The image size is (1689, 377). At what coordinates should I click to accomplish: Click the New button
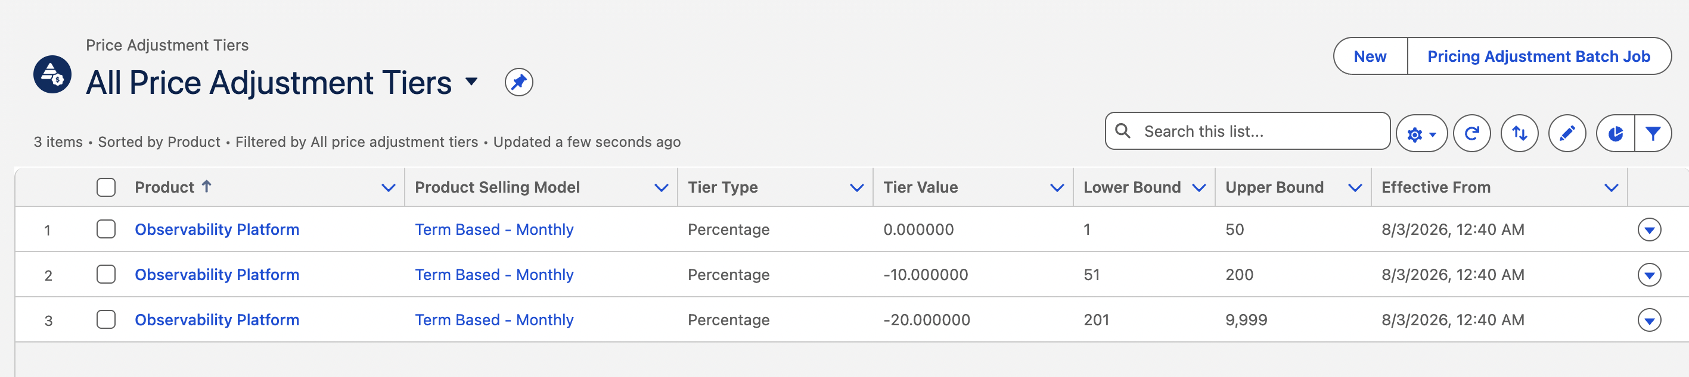[x=1370, y=56]
